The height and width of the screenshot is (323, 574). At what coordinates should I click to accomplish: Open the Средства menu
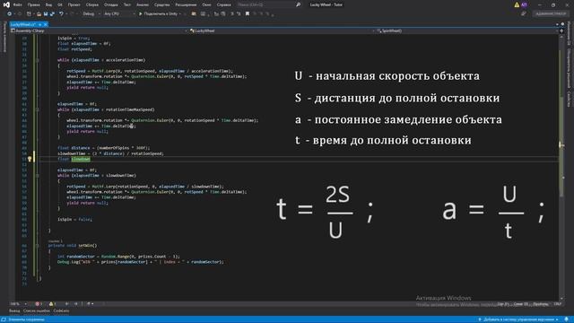pos(161,4)
